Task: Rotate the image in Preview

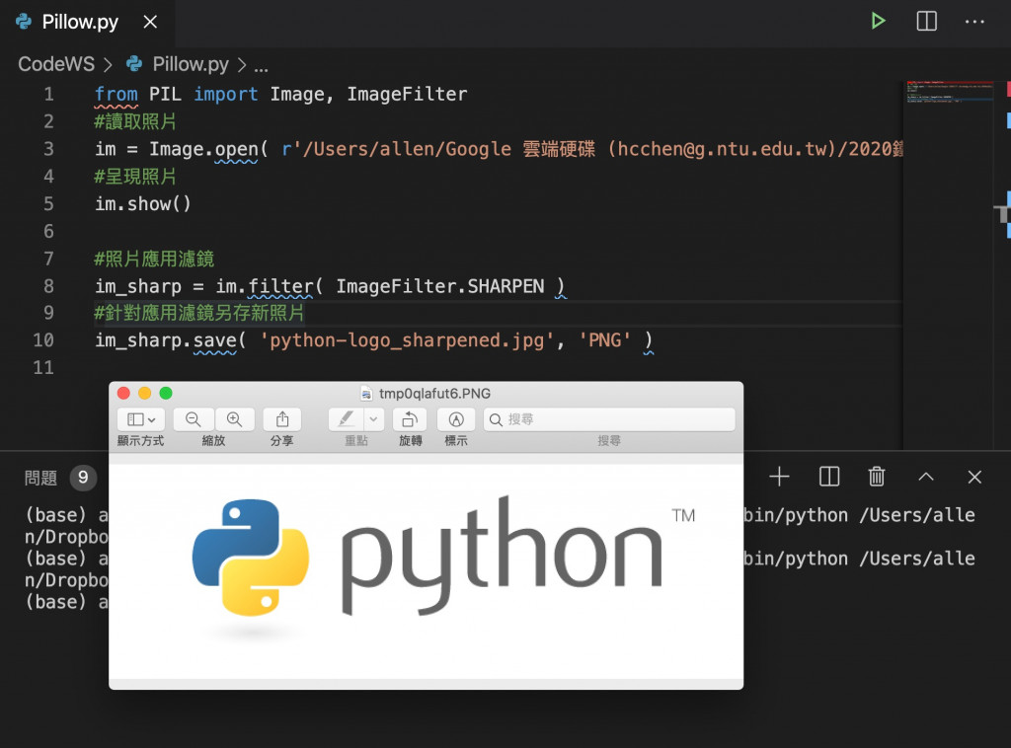Action: pyautogui.click(x=410, y=419)
